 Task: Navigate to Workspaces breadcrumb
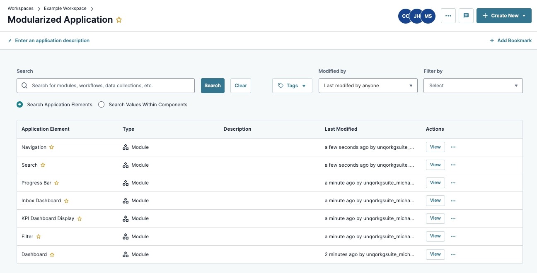point(20,8)
